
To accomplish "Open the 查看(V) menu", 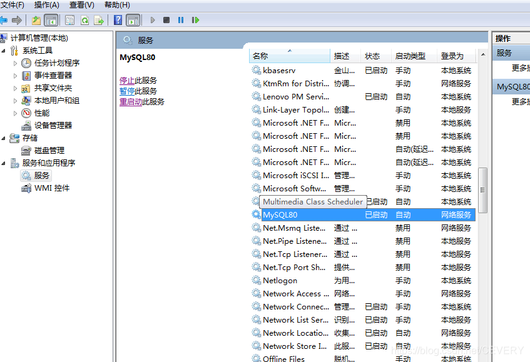I will 82,5.
